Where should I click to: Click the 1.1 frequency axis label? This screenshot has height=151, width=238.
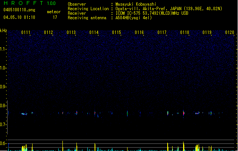pos(3,49)
